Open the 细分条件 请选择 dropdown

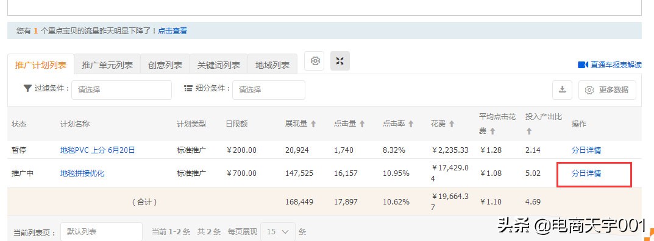coord(269,90)
